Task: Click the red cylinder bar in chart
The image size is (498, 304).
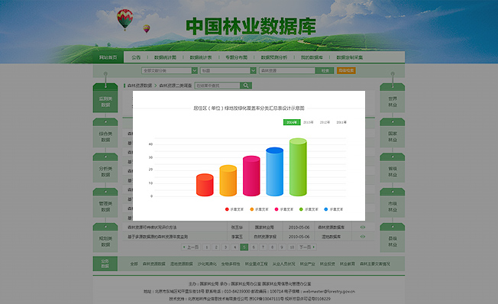Action: (205, 185)
